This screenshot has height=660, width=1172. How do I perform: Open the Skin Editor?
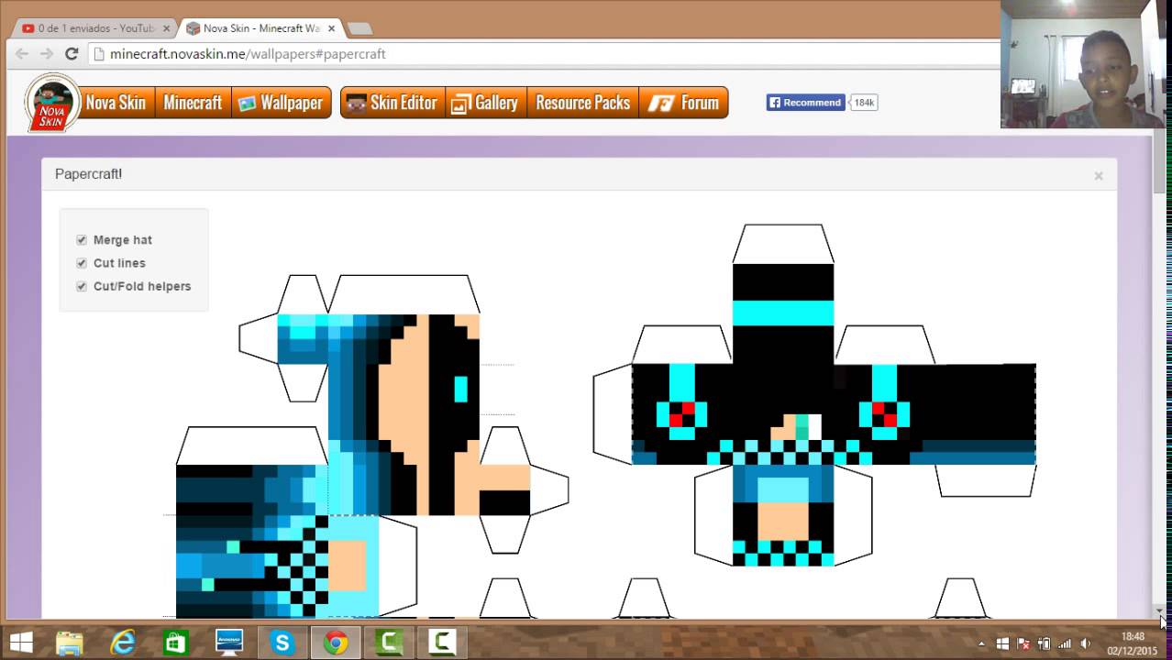tap(393, 103)
